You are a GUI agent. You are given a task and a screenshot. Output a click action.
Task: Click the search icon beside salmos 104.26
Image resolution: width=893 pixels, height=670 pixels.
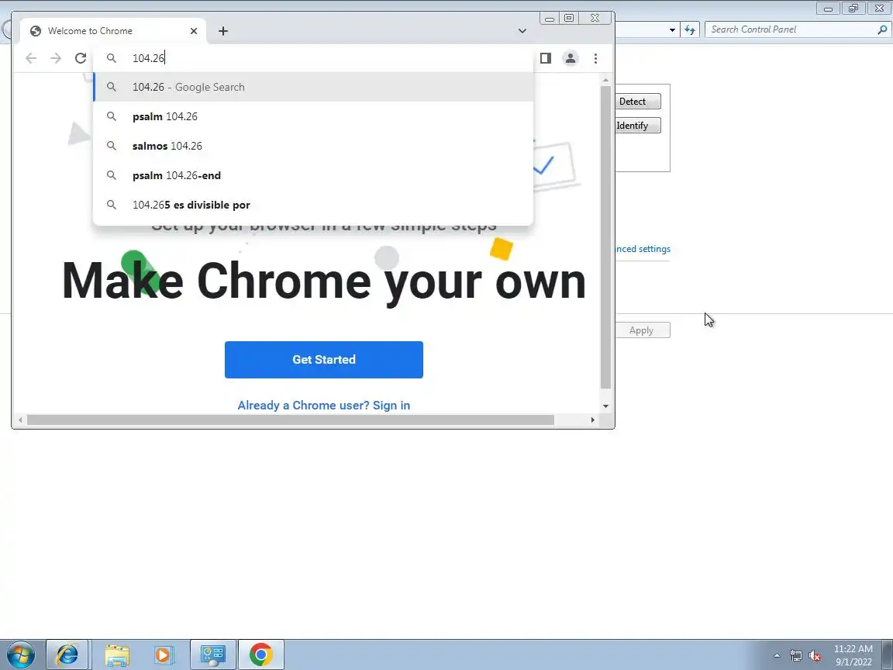(x=112, y=146)
